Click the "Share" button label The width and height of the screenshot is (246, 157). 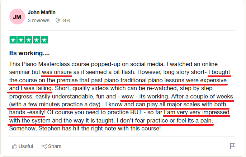coord(55,146)
